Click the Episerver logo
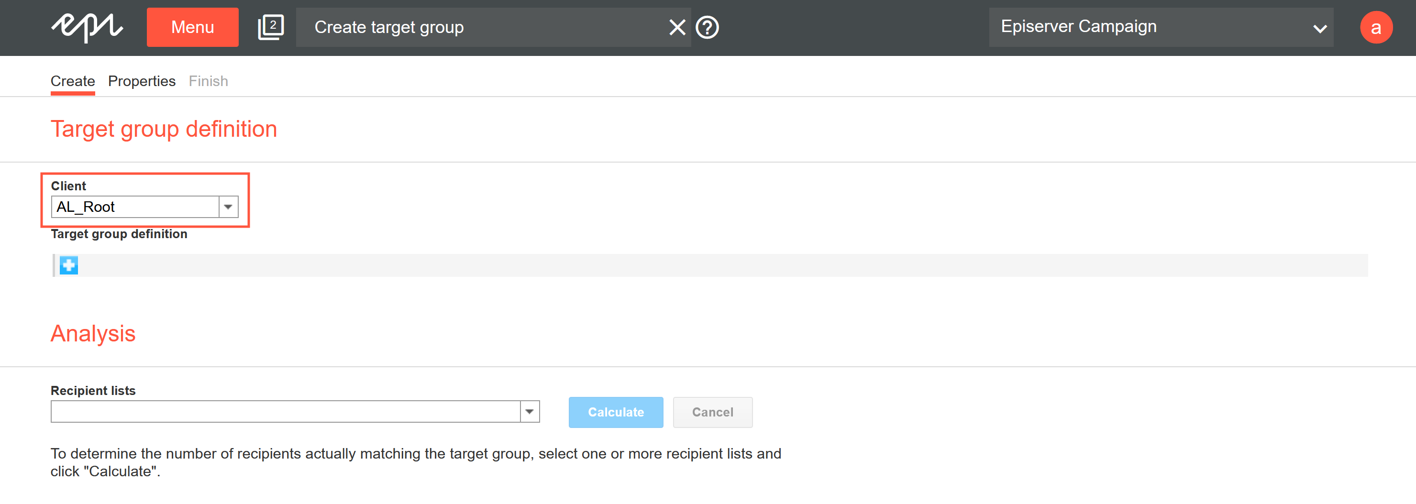Screen dimensions: 1416x504 pos(87,27)
